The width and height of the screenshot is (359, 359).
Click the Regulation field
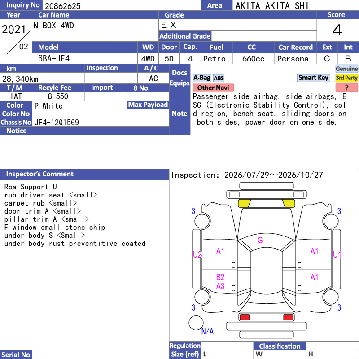[x=227, y=346]
